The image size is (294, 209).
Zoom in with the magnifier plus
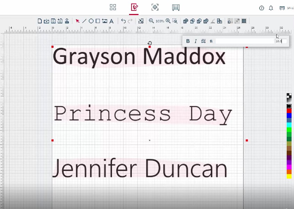[168, 21]
